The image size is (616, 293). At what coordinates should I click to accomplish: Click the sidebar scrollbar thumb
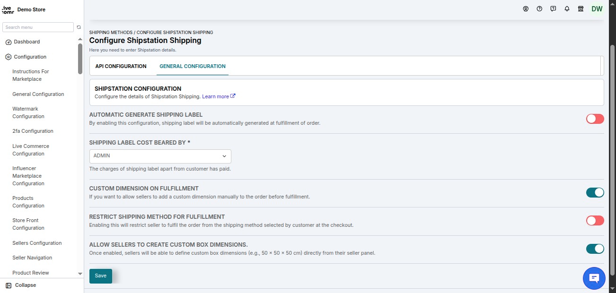tap(80, 59)
